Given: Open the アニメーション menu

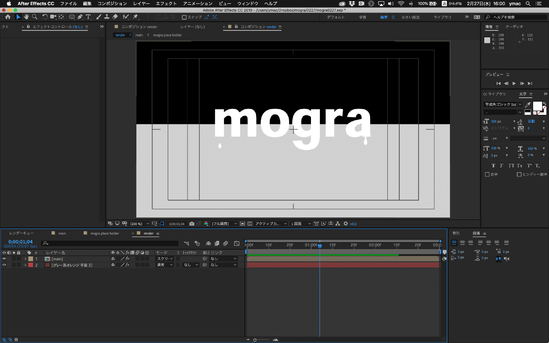Looking at the screenshot, I should [x=197, y=3].
